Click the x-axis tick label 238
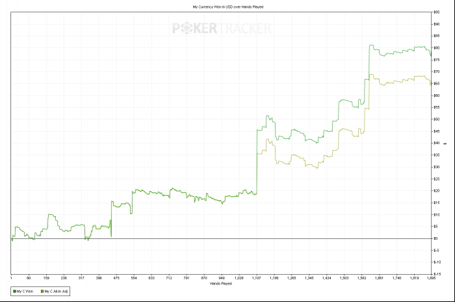The image size is (455, 302). point(64,278)
